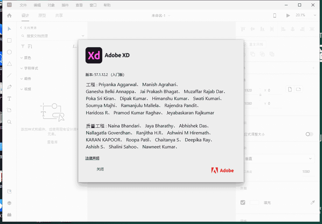Select the Text tool
Image resolution: width=322 pixels, height=224 pixels.
pyautogui.click(x=9, y=99)
